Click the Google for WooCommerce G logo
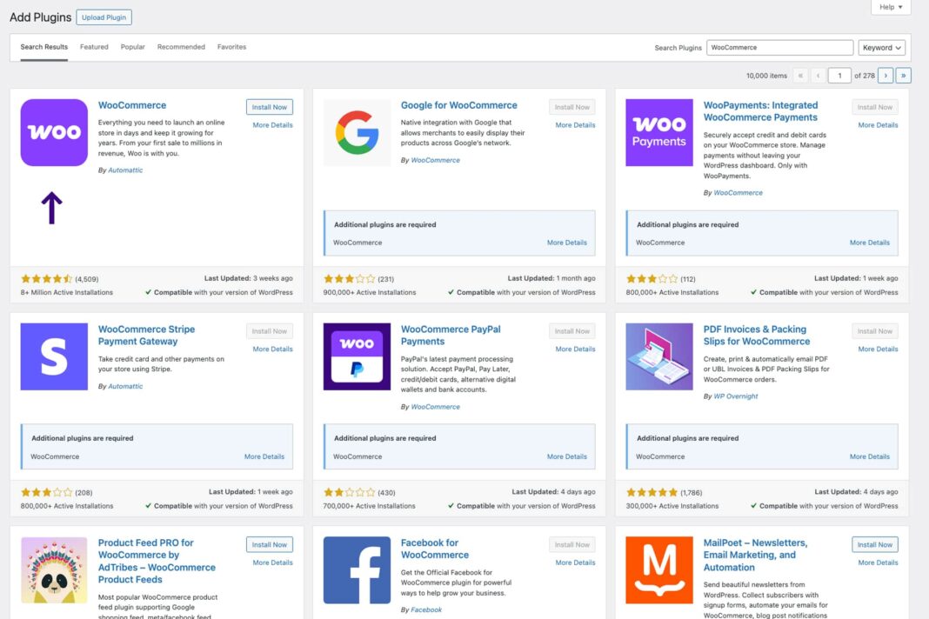The image size is (929, 619). point(357,132)
